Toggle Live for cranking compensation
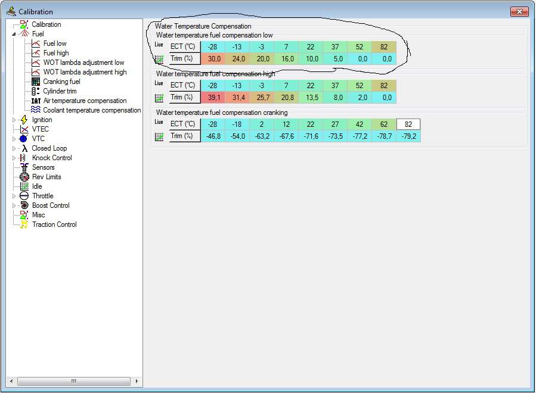536x393 pixels. 159,122
